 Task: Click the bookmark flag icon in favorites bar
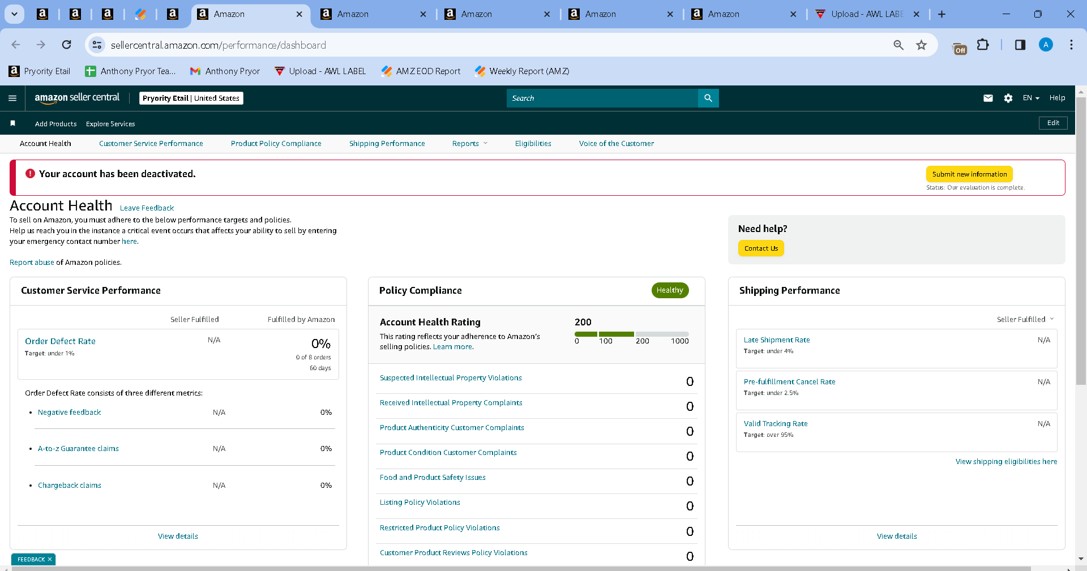[x=13, y=123]
